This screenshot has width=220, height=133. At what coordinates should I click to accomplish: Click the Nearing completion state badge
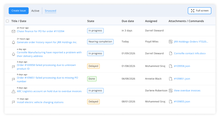pos(100,42)
